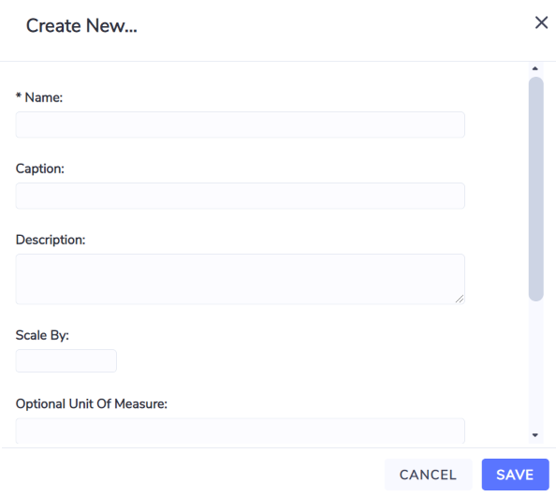This screenshot has width=556, height=497.
Task: Select the Scale By input box
Action: [66, 361]
